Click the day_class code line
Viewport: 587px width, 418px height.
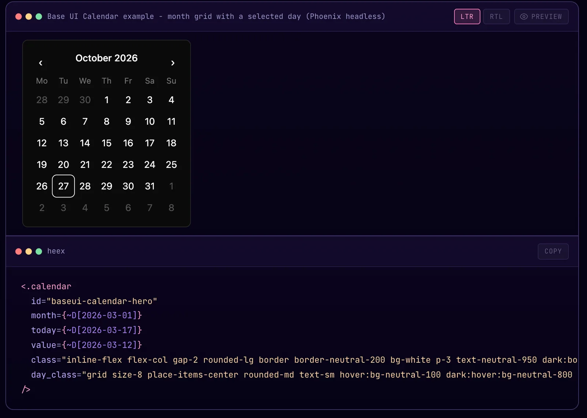302,375
